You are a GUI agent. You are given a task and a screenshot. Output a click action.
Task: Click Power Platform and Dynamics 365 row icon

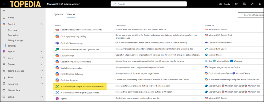coord(57,49)
